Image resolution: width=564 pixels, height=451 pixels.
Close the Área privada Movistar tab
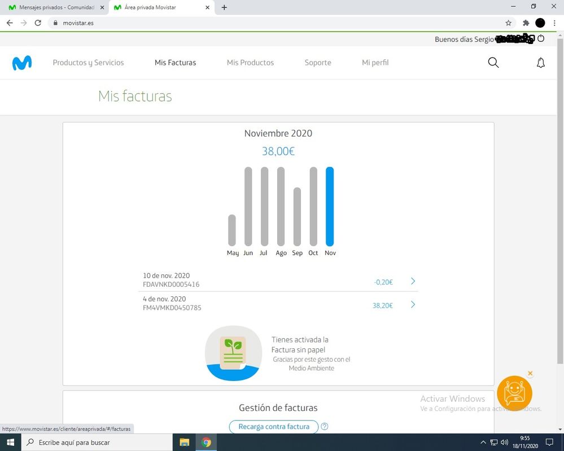(208, 7)
